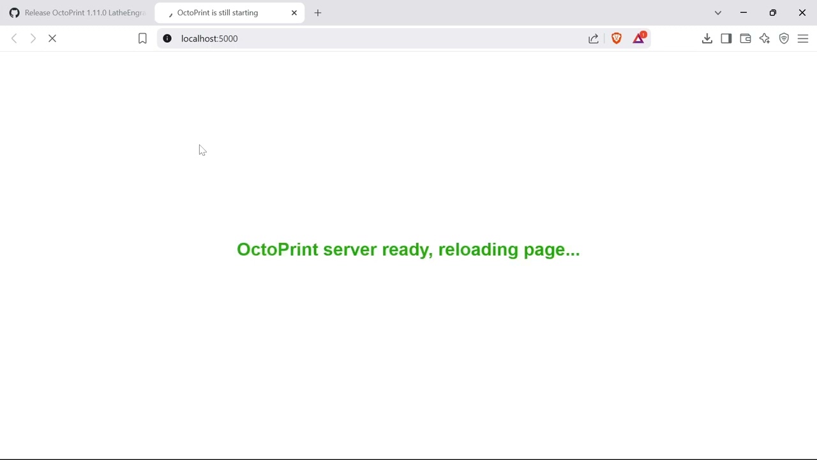
Task: Restore down the browser window
Action: pyautogui.click(x=773, y=13)
